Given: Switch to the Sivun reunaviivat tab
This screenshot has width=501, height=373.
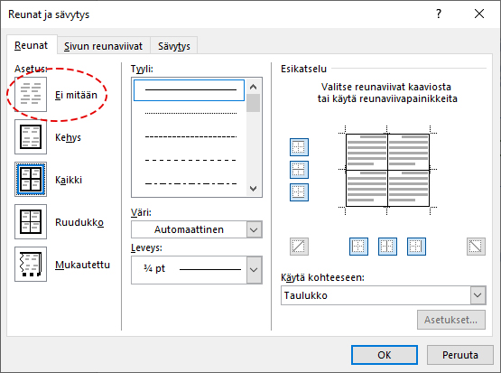Looking at the screenshot, I should pos(103,46).
